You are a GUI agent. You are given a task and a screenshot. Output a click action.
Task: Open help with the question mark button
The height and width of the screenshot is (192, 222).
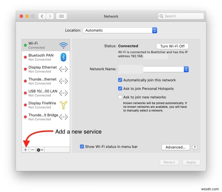(x=194, y=147)
